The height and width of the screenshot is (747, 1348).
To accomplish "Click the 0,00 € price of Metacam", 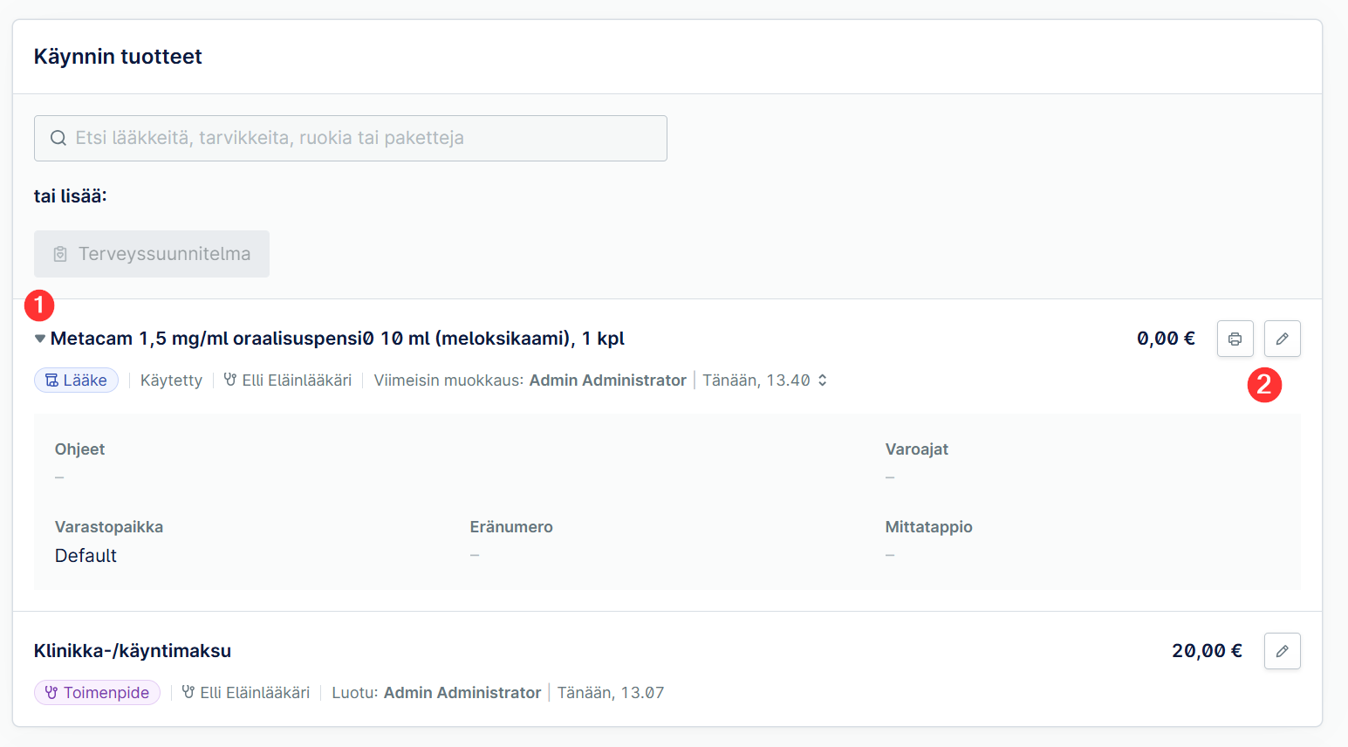I will 1166,339.
